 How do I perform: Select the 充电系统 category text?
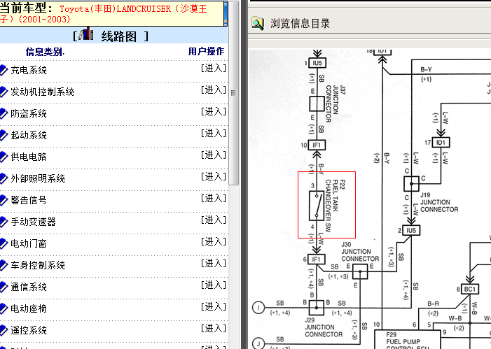click(x=29, y=70)
